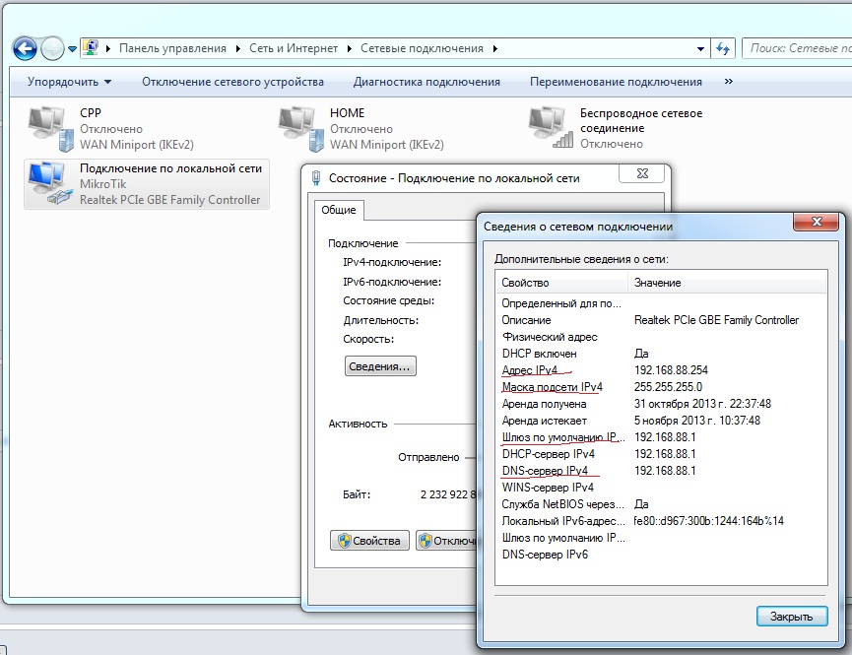Viewport: 852px width, 655px height.
Task: Click the fe80::d967:300b:1244:164b%14 value
Action: [708, 521]
